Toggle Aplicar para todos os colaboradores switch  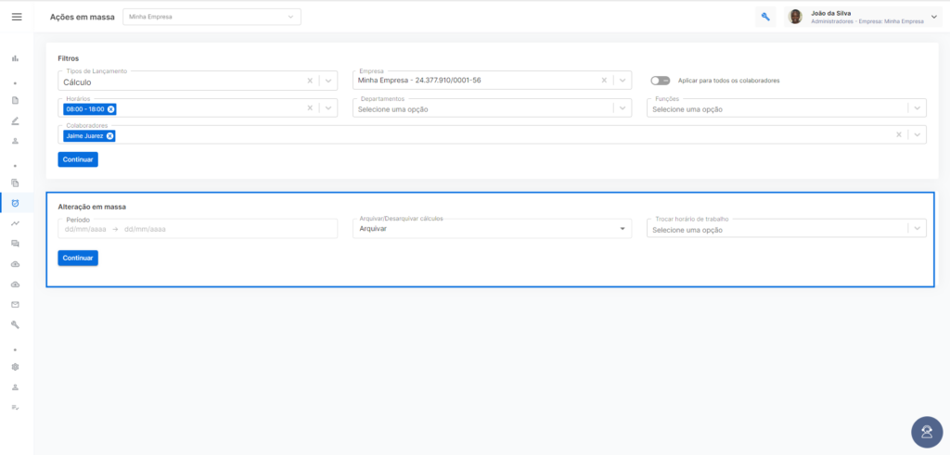pyautogui.click(x=660, y=81)
